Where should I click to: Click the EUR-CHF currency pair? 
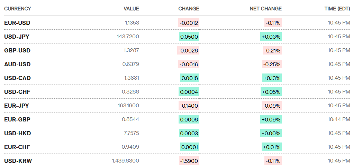click(x=17, y=147)
